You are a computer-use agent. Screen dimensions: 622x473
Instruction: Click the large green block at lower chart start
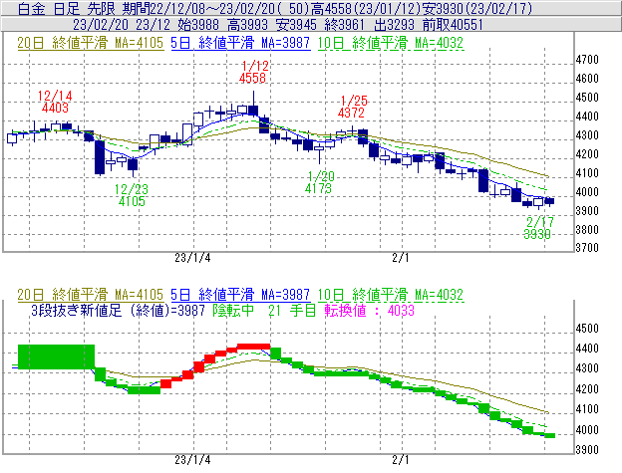pos(57,356)
